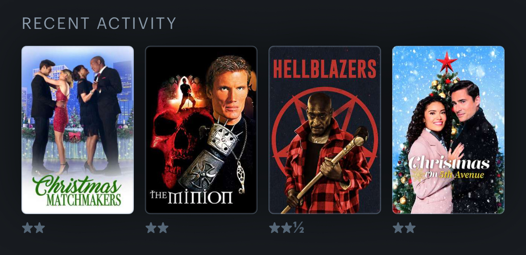
Task: Click second star under Christmas Matchmakers
Action: tap(39, 228)
